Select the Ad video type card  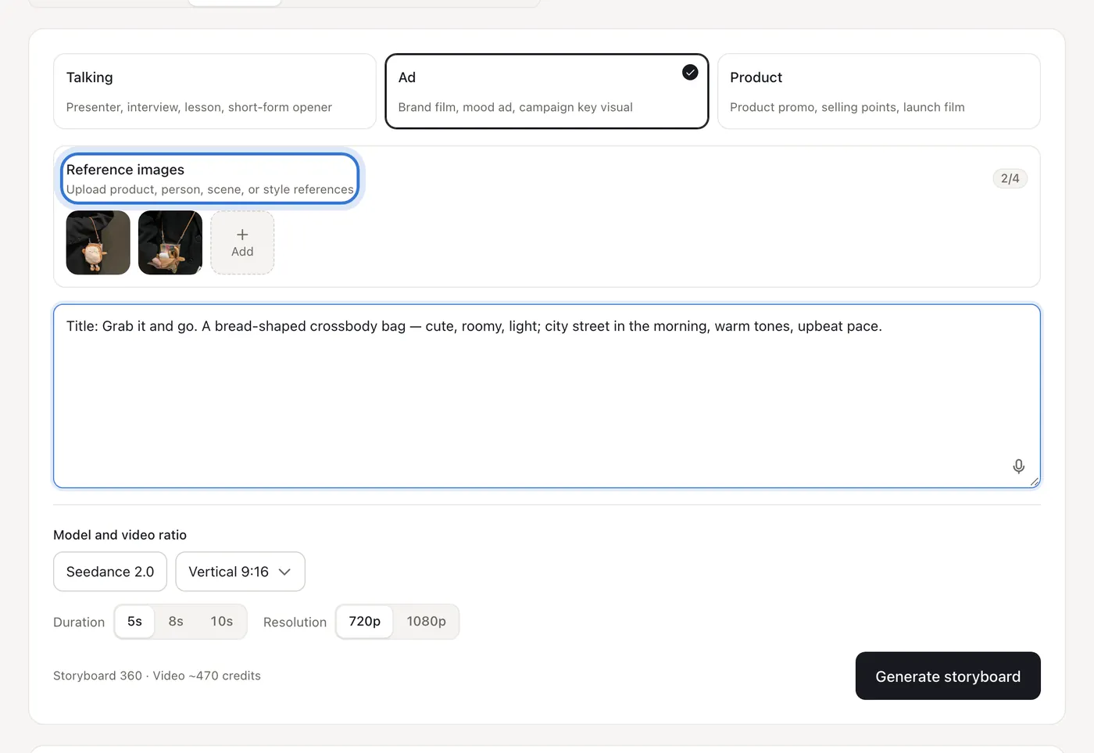[x=547, y=91]
